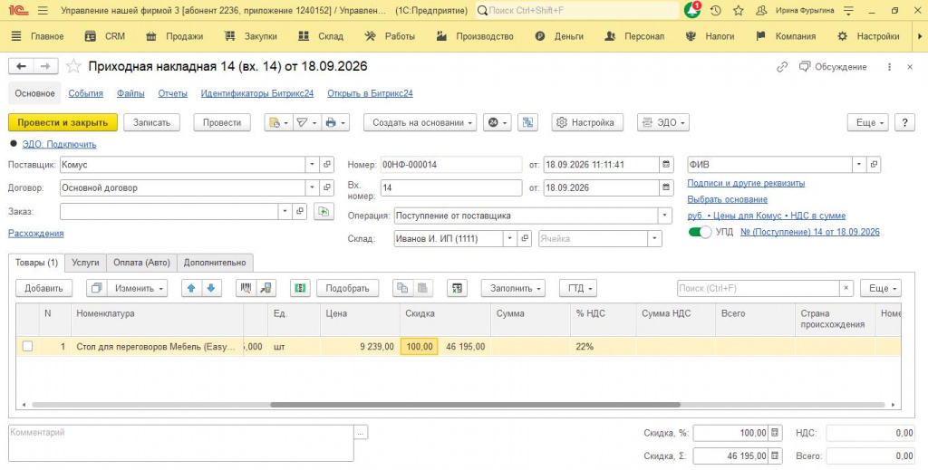
Task: Open Создать на основании dropdown
Action: pyautogui.click(x=420, y=122)
